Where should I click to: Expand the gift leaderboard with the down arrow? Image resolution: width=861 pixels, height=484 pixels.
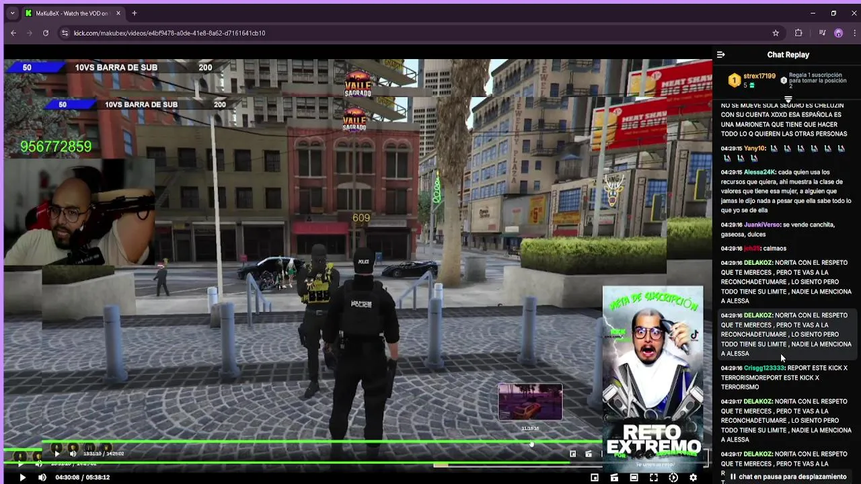[x=788, y=99]
